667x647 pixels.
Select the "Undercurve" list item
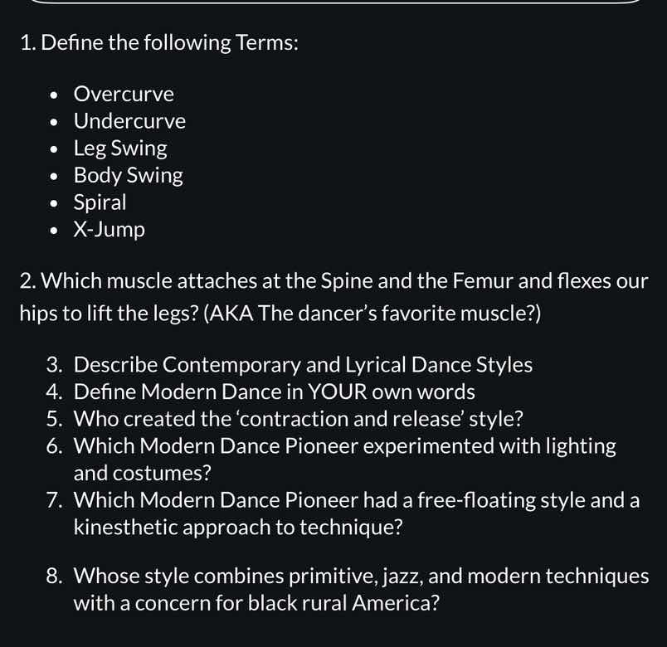pyautogui.click(x=129, y=121)
